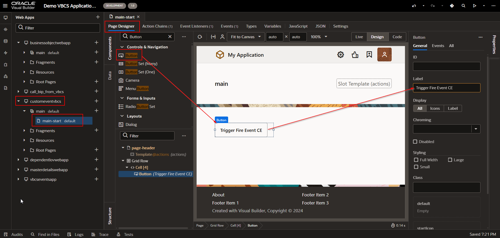Collapse Forms & Inputs section
The image size is (500, 238).
pyautogui.click(x=122, y=98)
